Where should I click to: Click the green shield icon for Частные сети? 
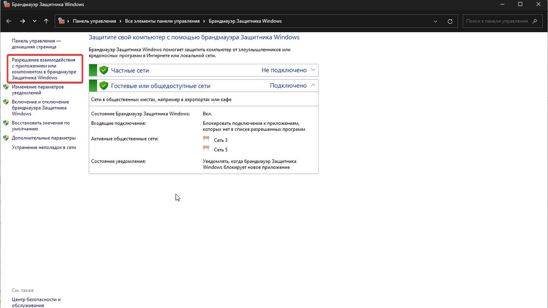[x=104, y=70]
